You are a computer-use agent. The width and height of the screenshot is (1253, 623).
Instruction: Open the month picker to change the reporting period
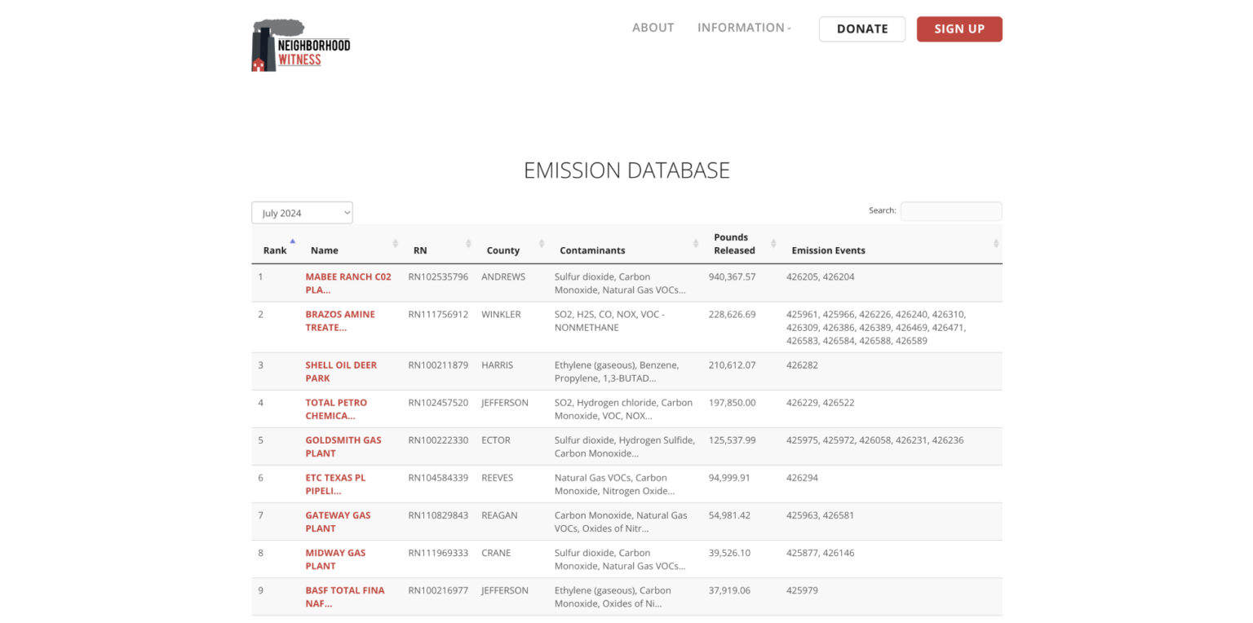(x=302, y=212)
